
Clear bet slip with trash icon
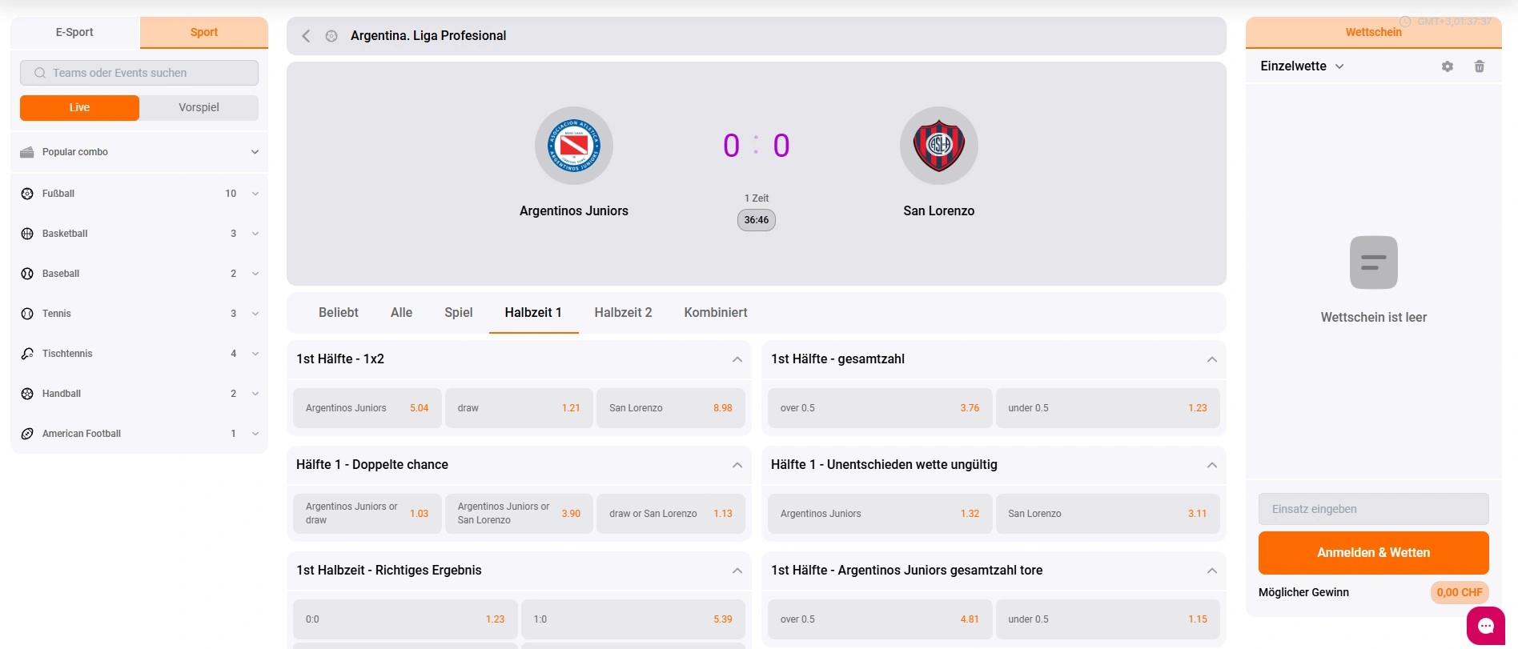pyautogui.click(x=1479, y=66)
